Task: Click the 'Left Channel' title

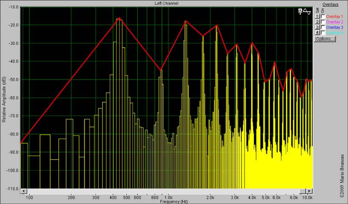Action: tap(166, 3)
